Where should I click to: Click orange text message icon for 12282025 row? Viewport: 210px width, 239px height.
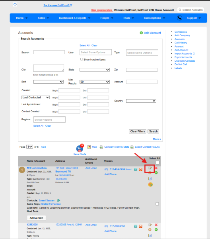click(140, 226)
